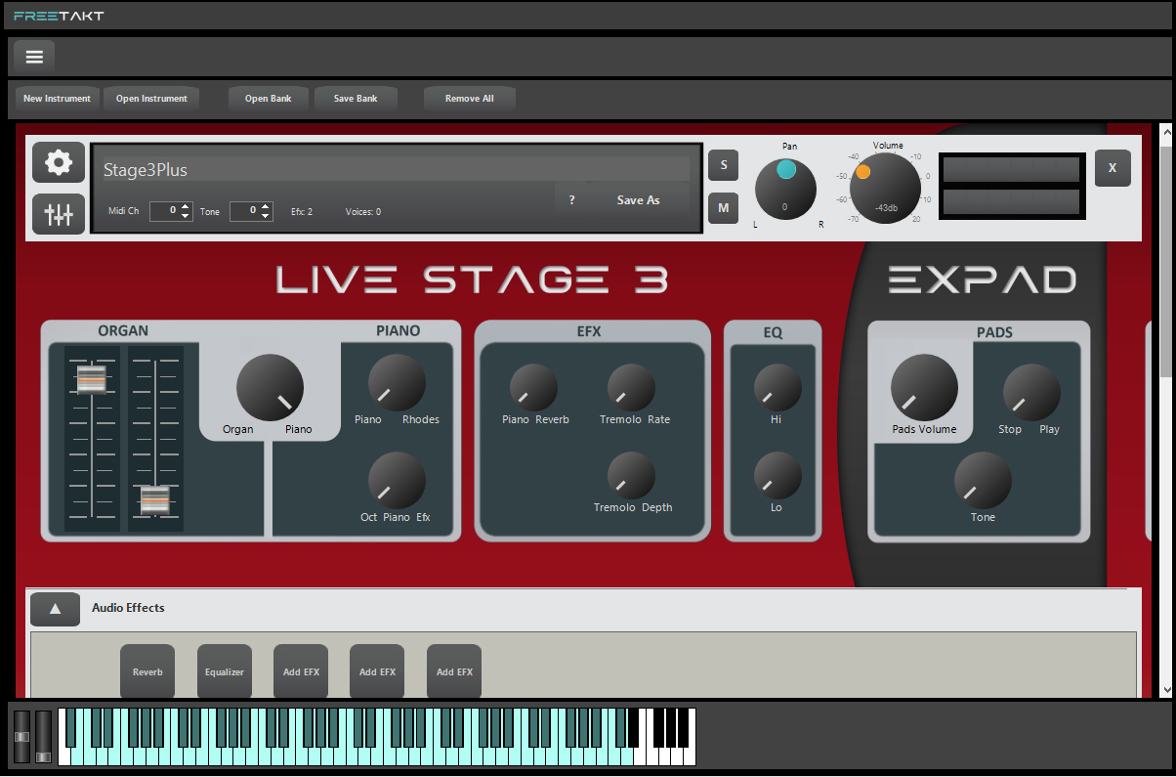Mute the instrument with M button
Image resolution: width=1176 pixels, height=777 pixels.
click(x=723, y=207)
